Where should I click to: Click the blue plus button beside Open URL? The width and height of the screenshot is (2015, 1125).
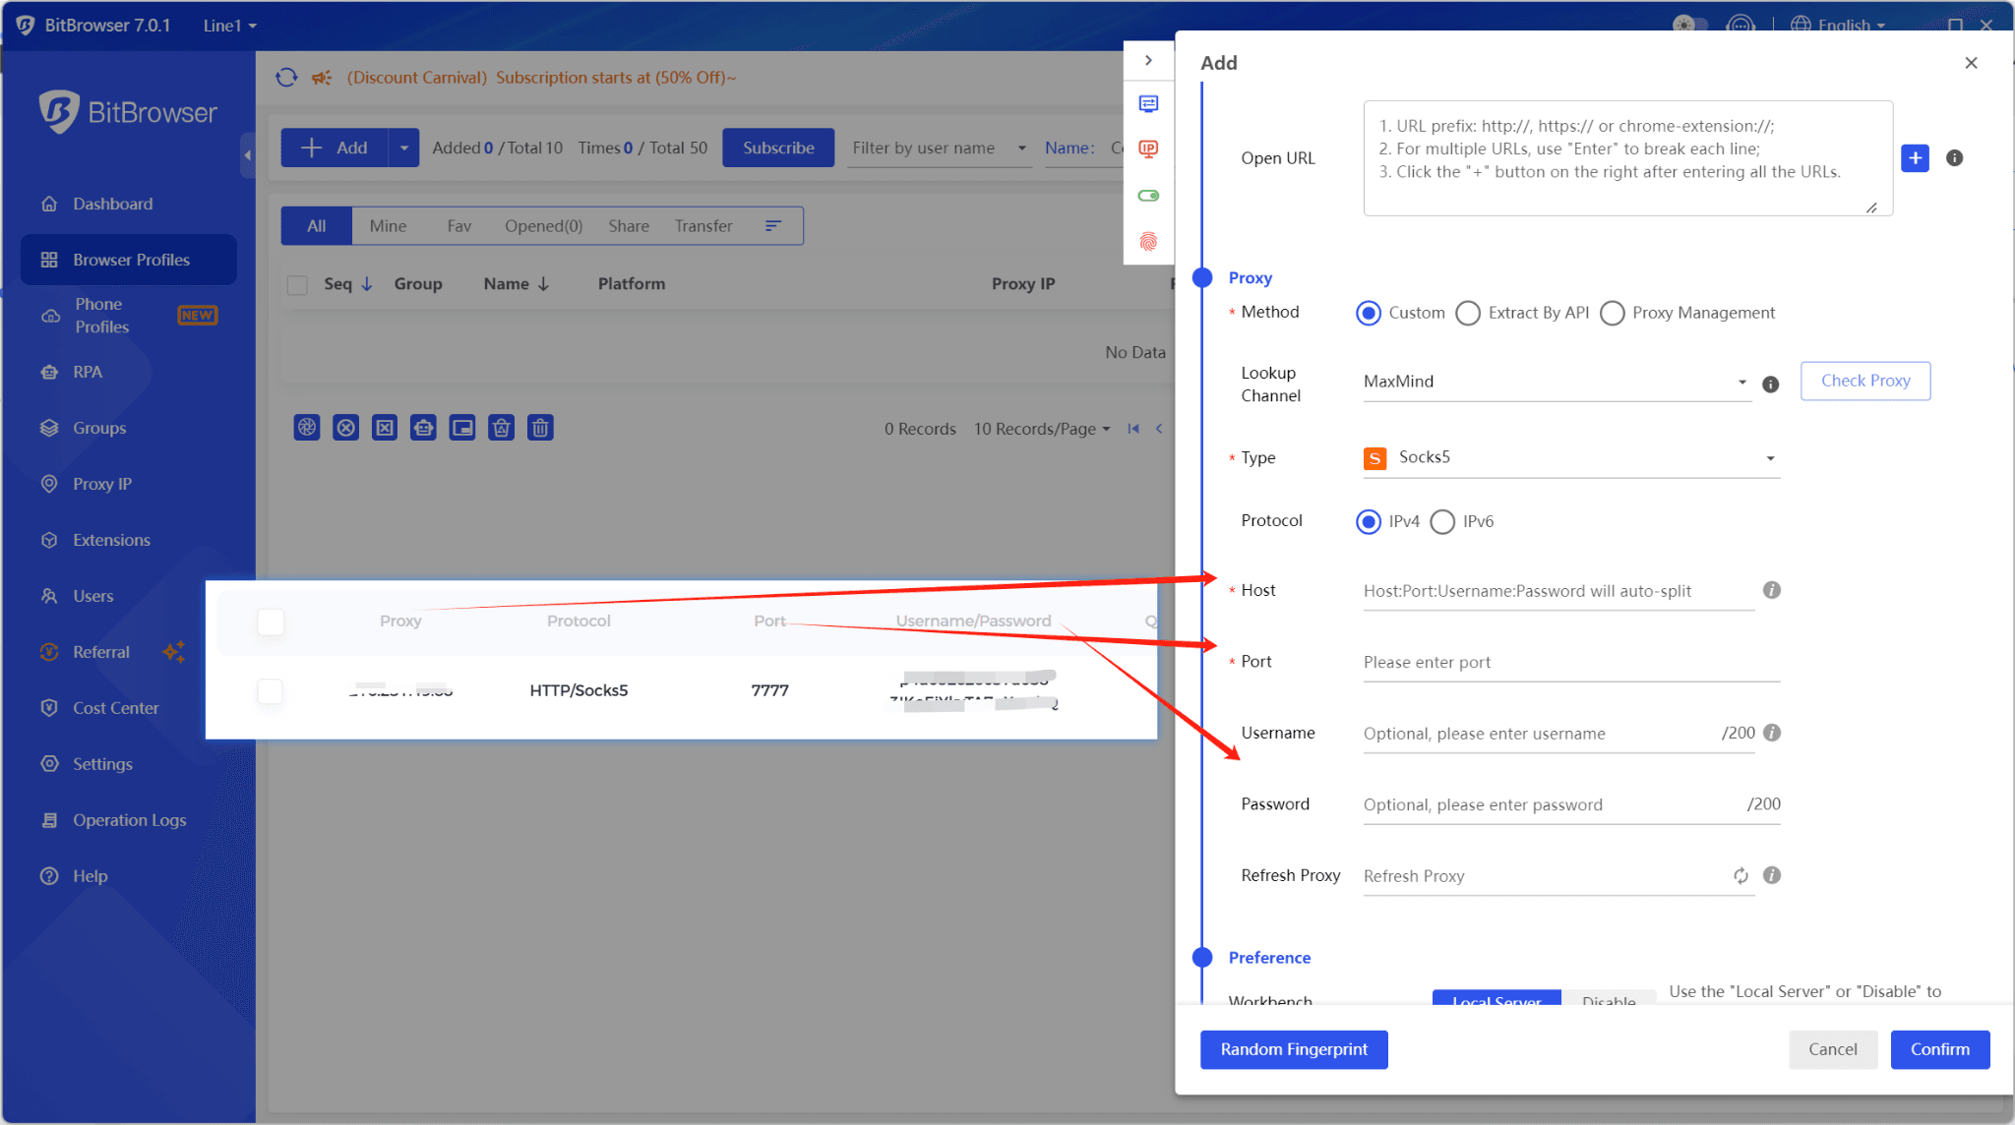(x=1915, y=158)
